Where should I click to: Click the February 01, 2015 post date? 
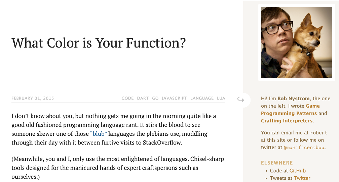tap(33, 98)
